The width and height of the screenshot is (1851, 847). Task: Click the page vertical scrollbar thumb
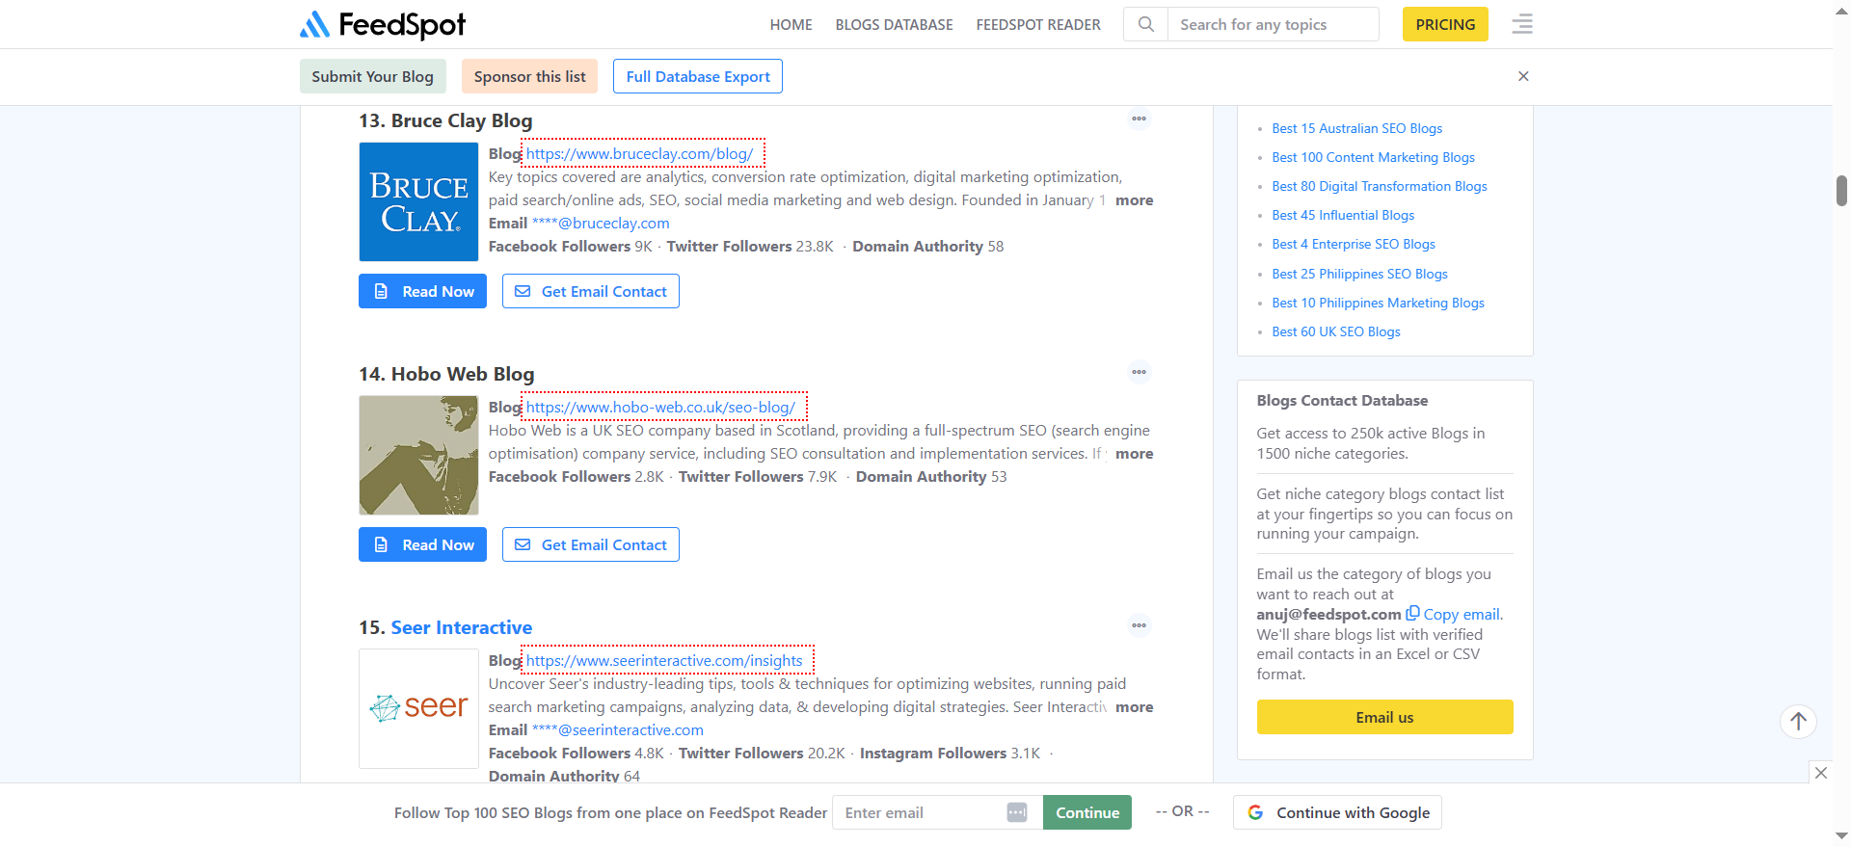point(1841,191)
